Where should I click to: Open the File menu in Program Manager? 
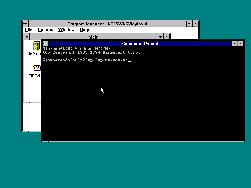tap(29, 29)
